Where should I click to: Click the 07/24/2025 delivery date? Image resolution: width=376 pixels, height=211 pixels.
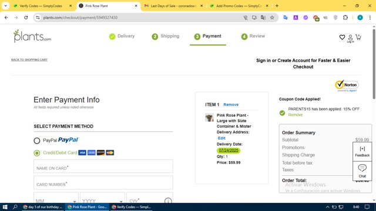(x=229, y=150)
